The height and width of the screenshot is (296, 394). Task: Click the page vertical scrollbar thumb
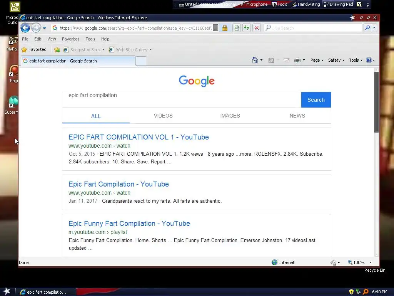(x=376, y=102)
